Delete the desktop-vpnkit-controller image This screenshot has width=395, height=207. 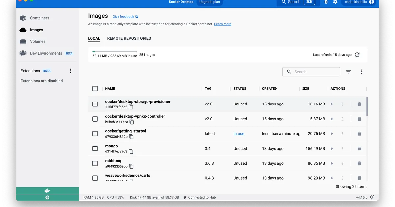[x=359, y=119]
